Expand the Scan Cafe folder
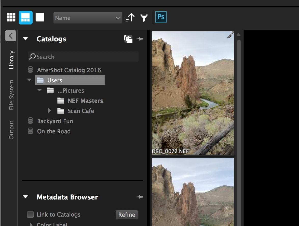The height and width of the screenshot is (226, 299). click(50, 111)
